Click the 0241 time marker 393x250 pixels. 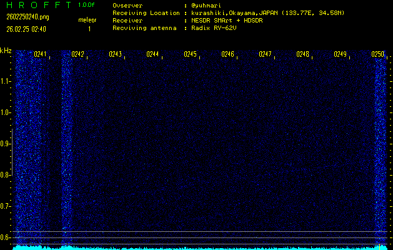coord(40,54)
